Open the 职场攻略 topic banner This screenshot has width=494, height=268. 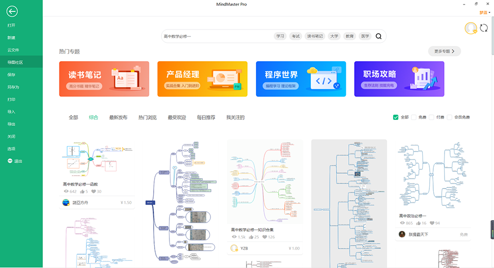399,79
